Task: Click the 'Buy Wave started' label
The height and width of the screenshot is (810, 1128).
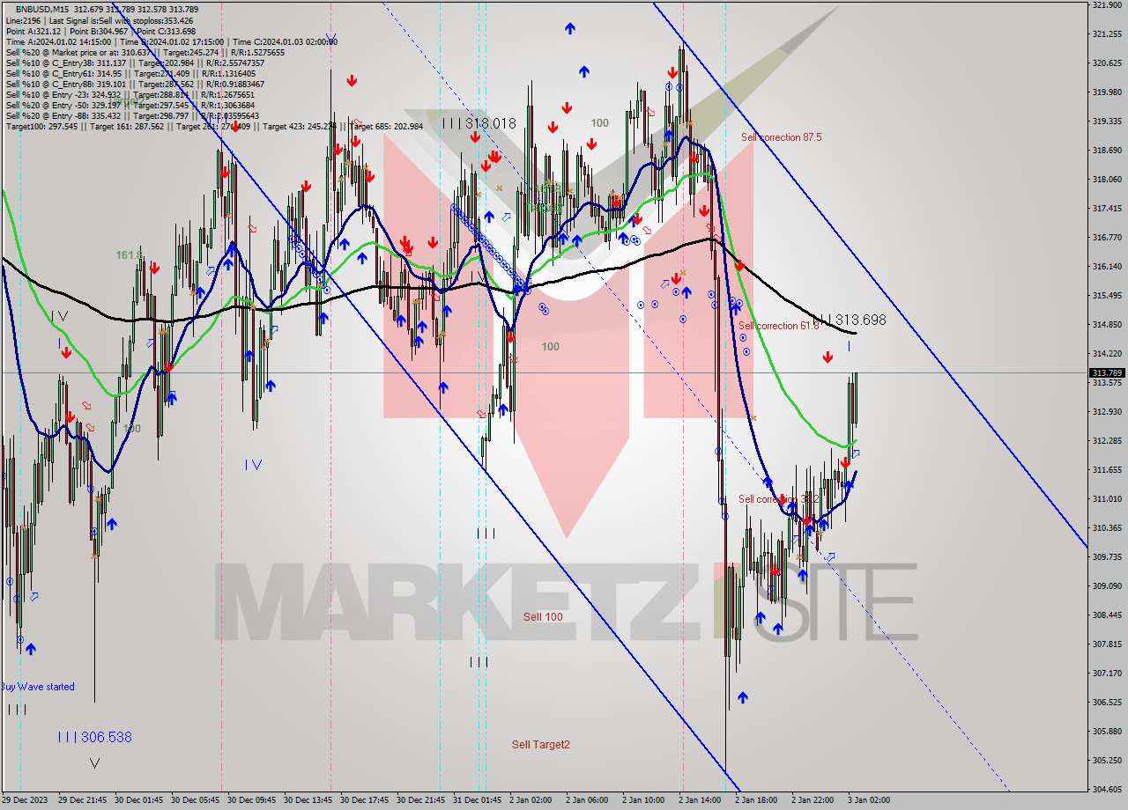Action: click(x=38, y=687)
